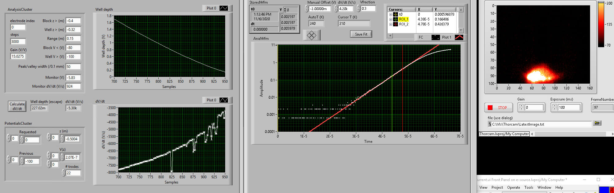Decrement the # trodes stepper
Screen dimensions: 614x193
coord(64,175)
